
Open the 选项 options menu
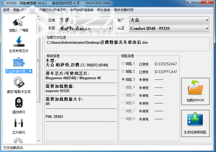point(6,10)
